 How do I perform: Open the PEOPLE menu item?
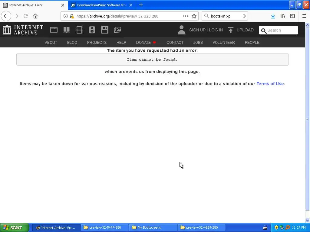pos(252,42)
